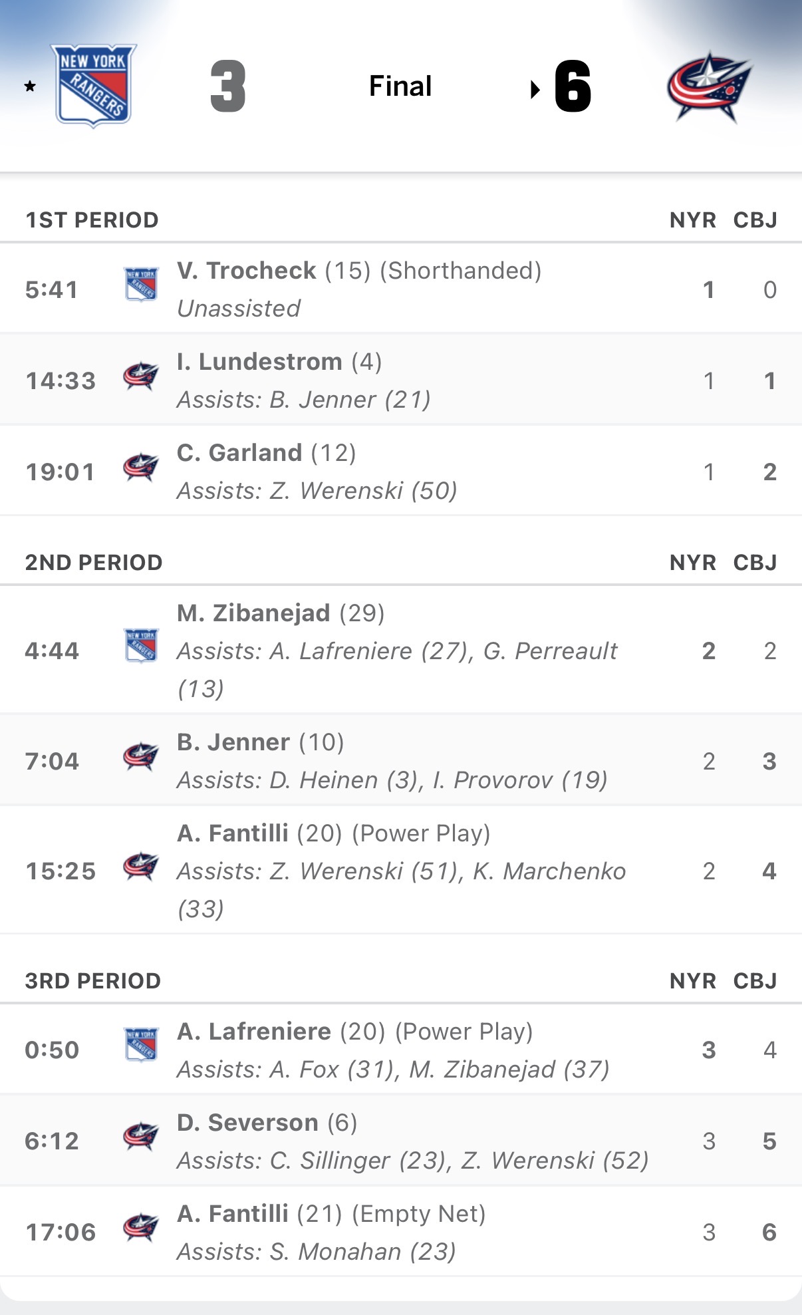
Task: Tap the New York Rangers logo in the header
Action: coord(94,85)
